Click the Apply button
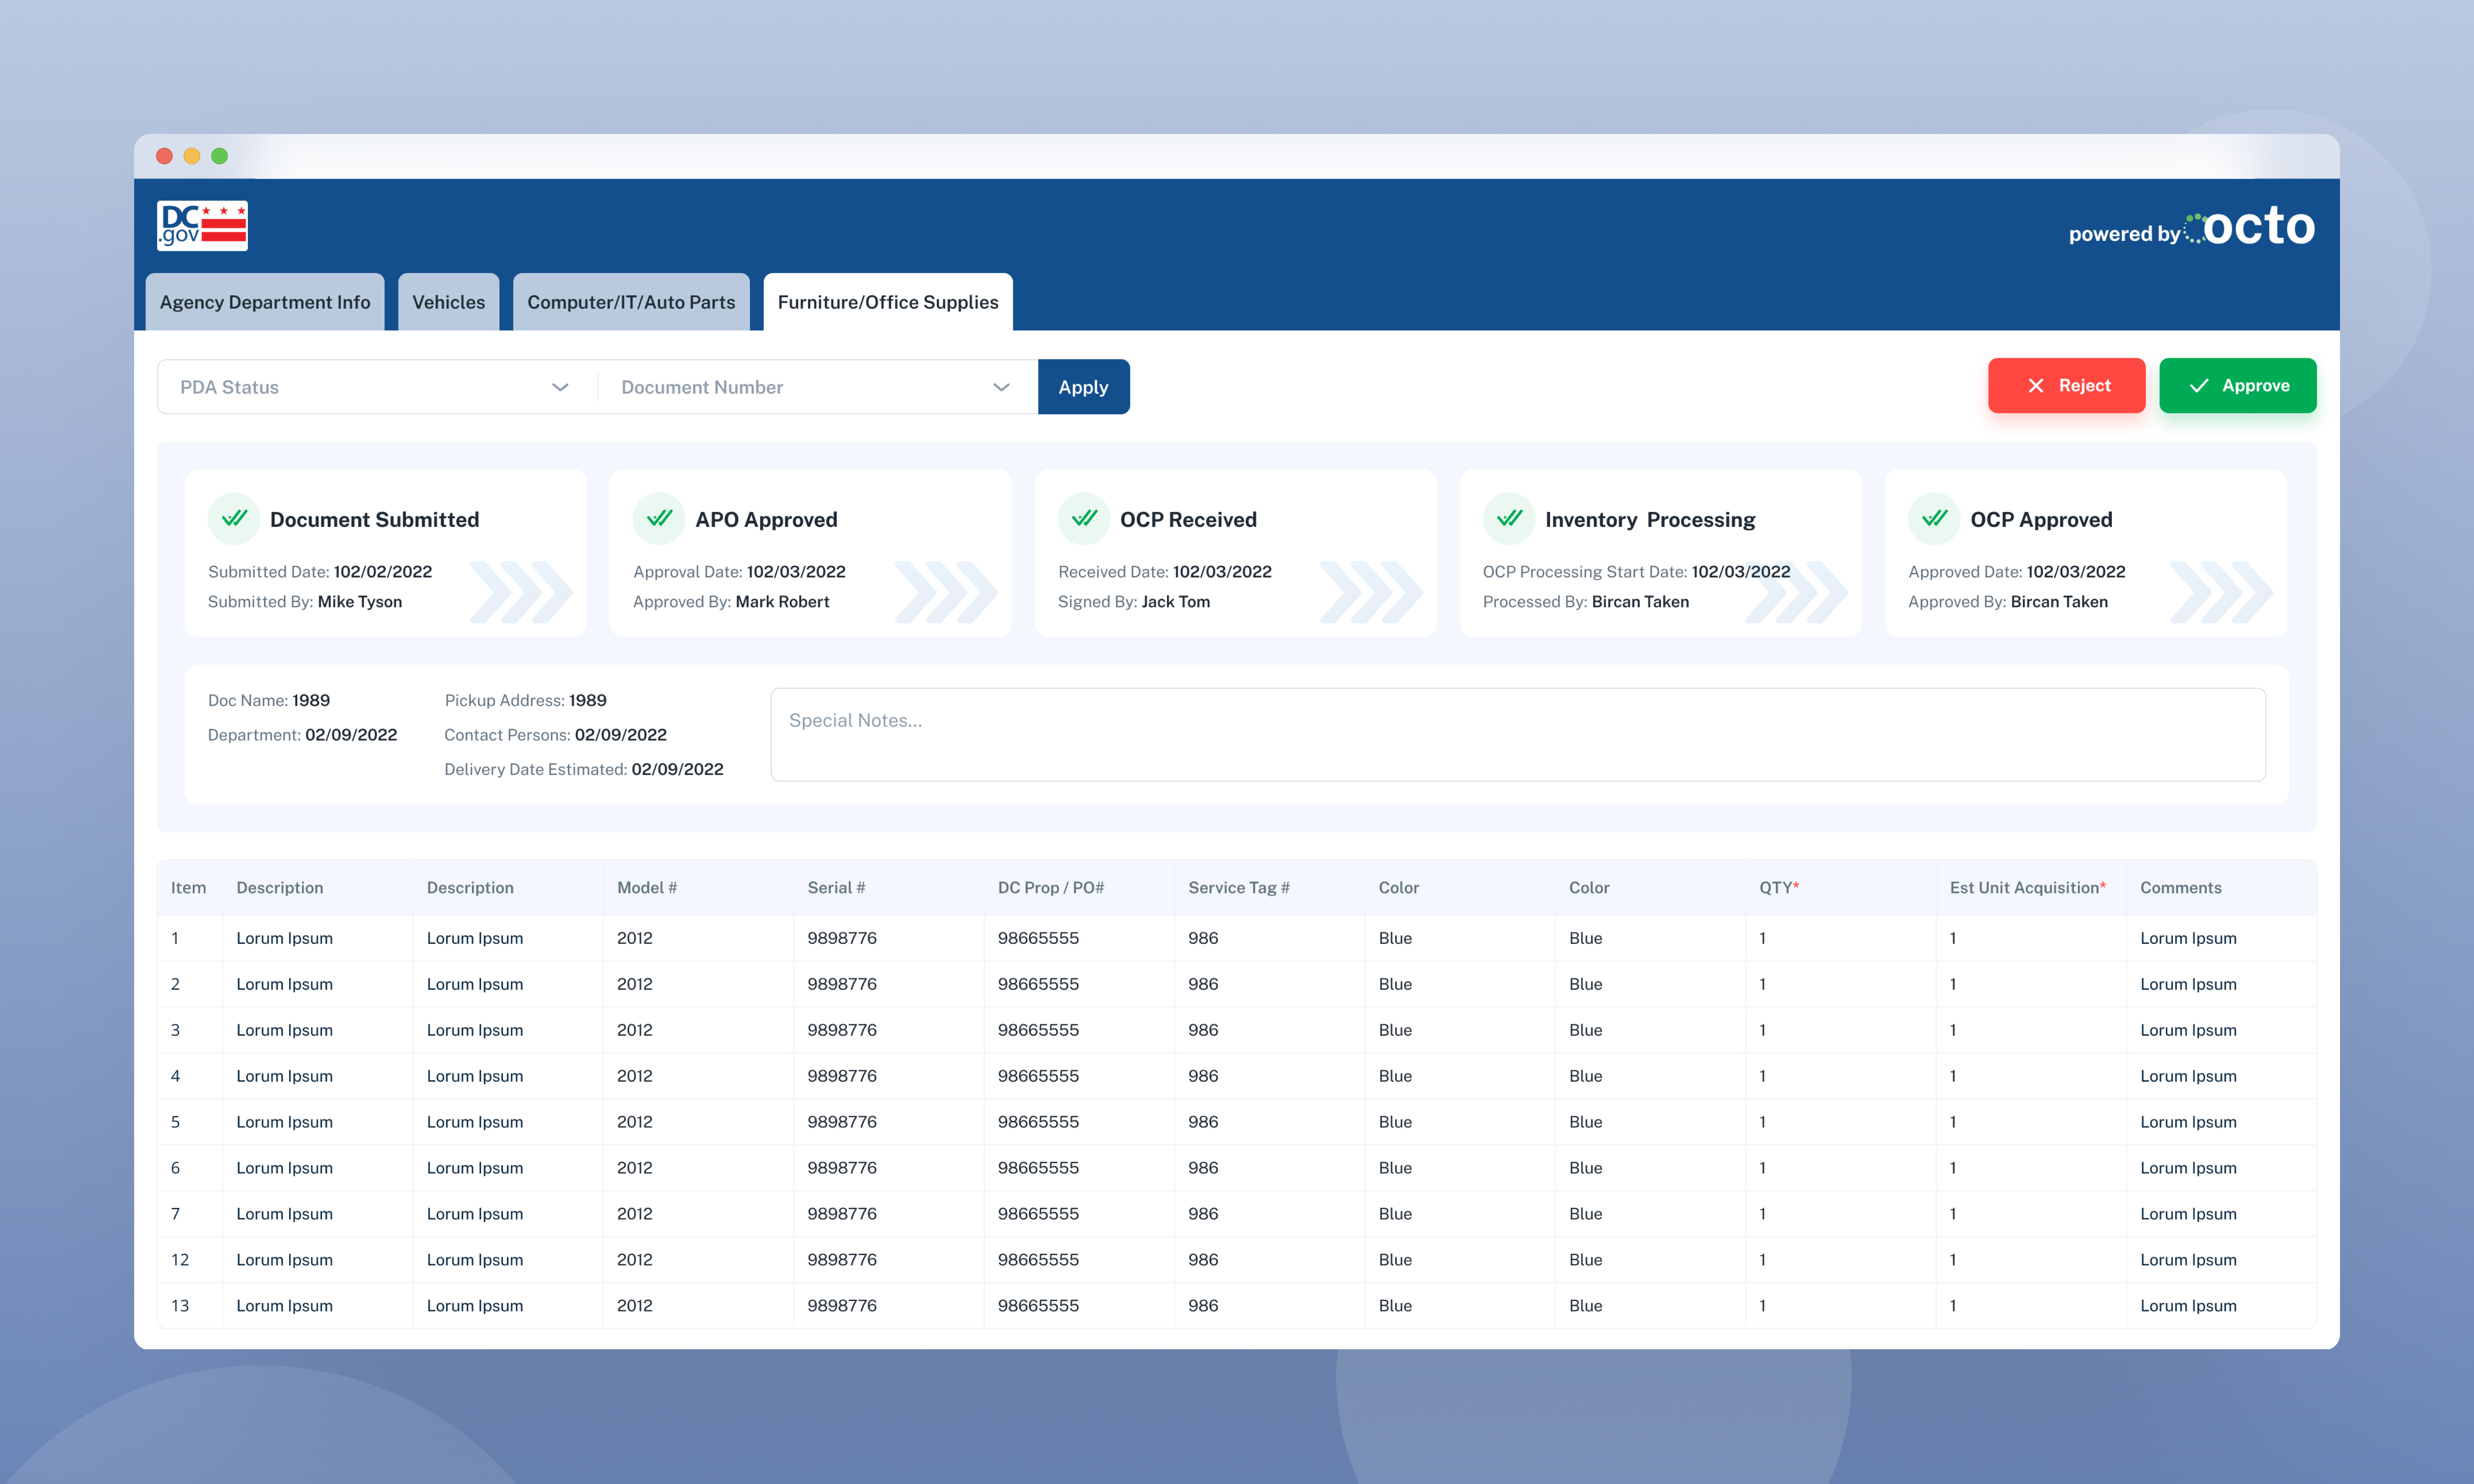The image size is (2474, 1484). click(x=1084, y=387)
